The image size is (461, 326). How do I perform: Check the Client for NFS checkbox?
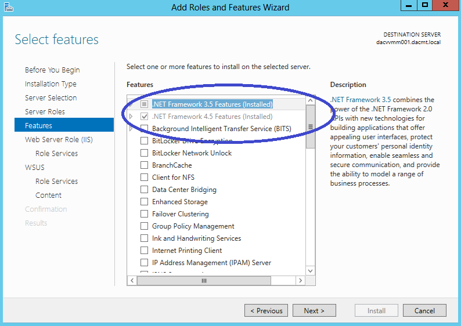(144, 178)
